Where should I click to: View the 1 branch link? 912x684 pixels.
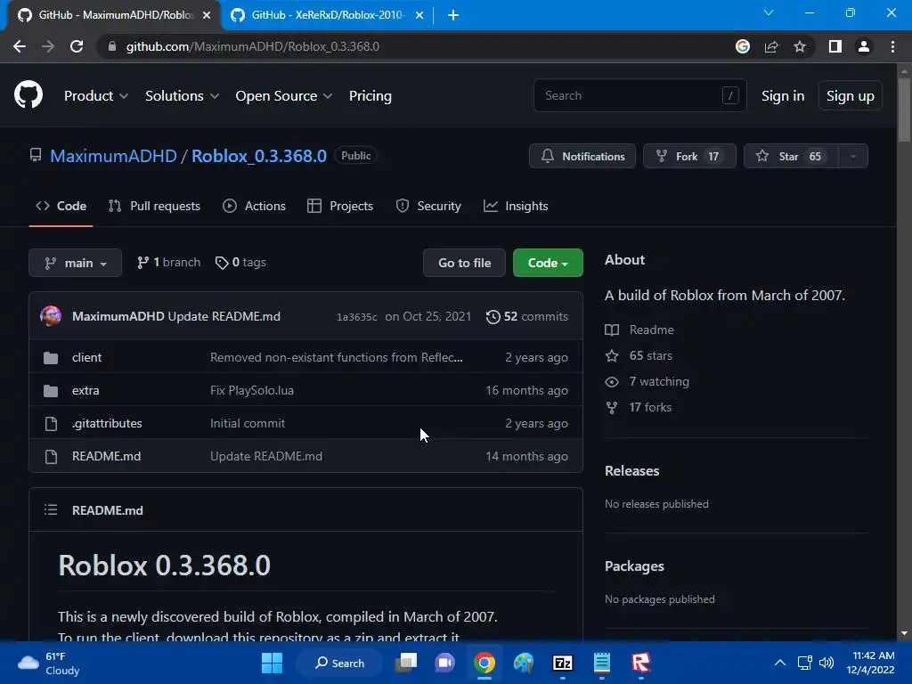[168, 263]
